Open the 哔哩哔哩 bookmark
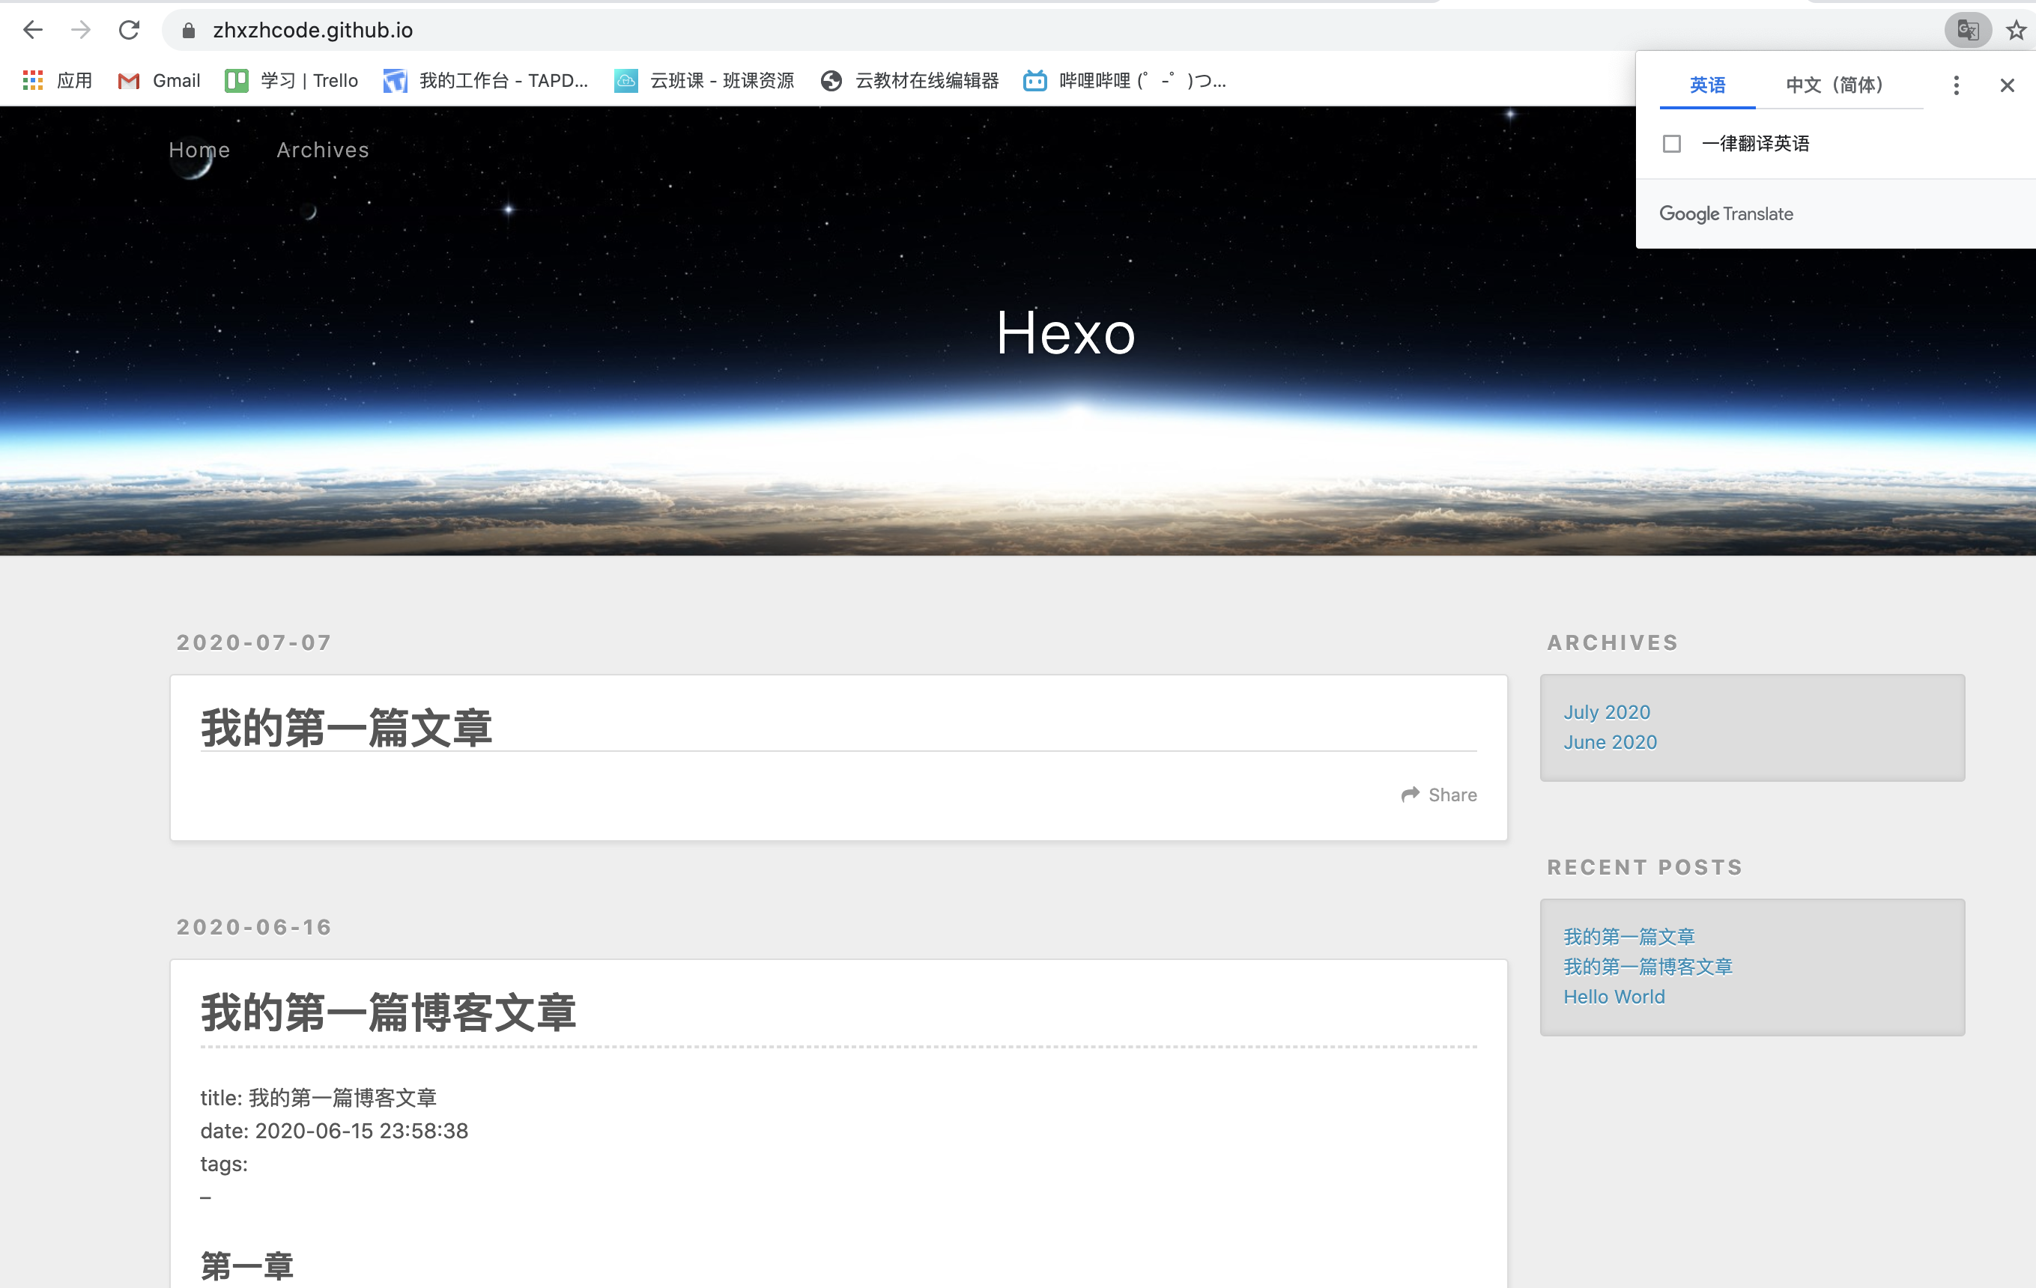Image resolution: width=2036 pixels, height=1288 pixels. (x=1124, y=80)
